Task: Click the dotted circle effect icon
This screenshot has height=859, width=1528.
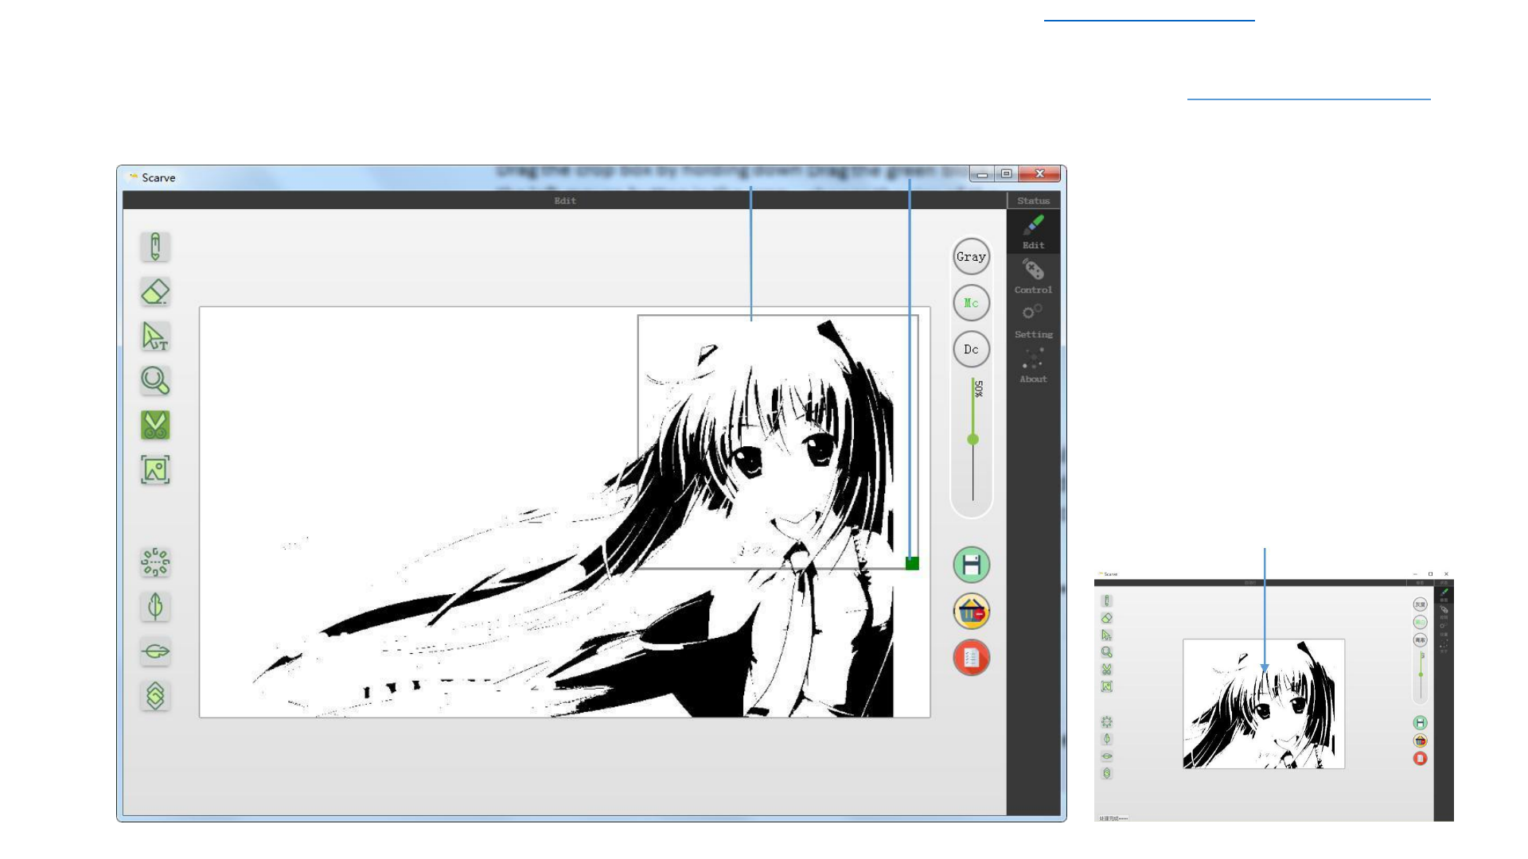Action: click(155, 562)
